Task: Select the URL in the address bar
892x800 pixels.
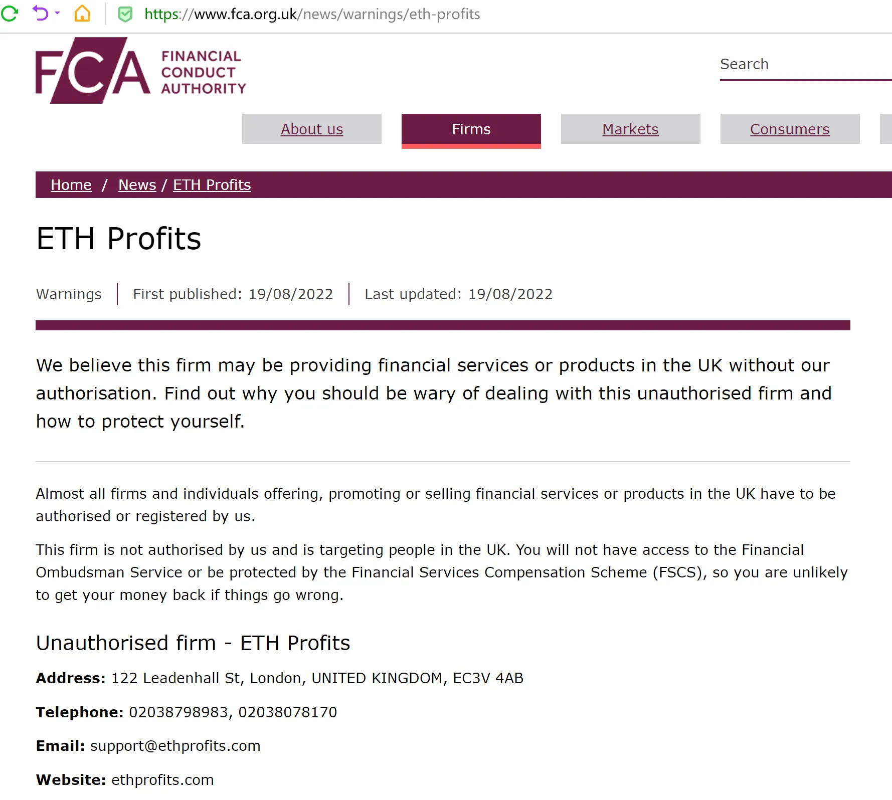Action: pyautogui.click(x=312, y=14)
